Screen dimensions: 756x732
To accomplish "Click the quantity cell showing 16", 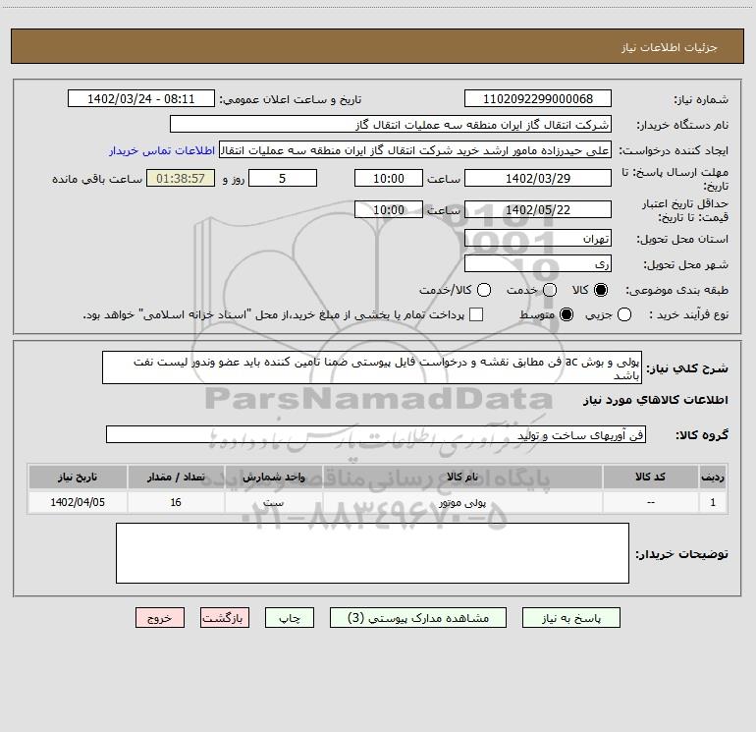I will click(176, 502).
